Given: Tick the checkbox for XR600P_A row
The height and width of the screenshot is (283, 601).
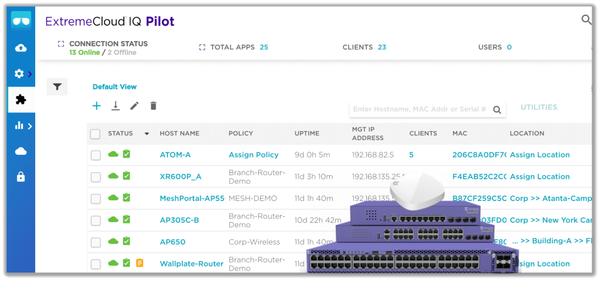Looking at the screenshot, I should 96,177.
